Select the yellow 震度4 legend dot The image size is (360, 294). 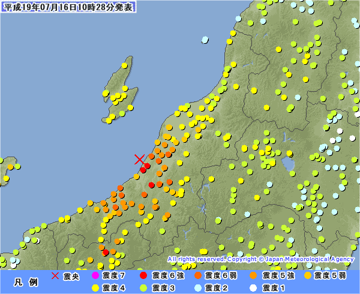(95, 288)
